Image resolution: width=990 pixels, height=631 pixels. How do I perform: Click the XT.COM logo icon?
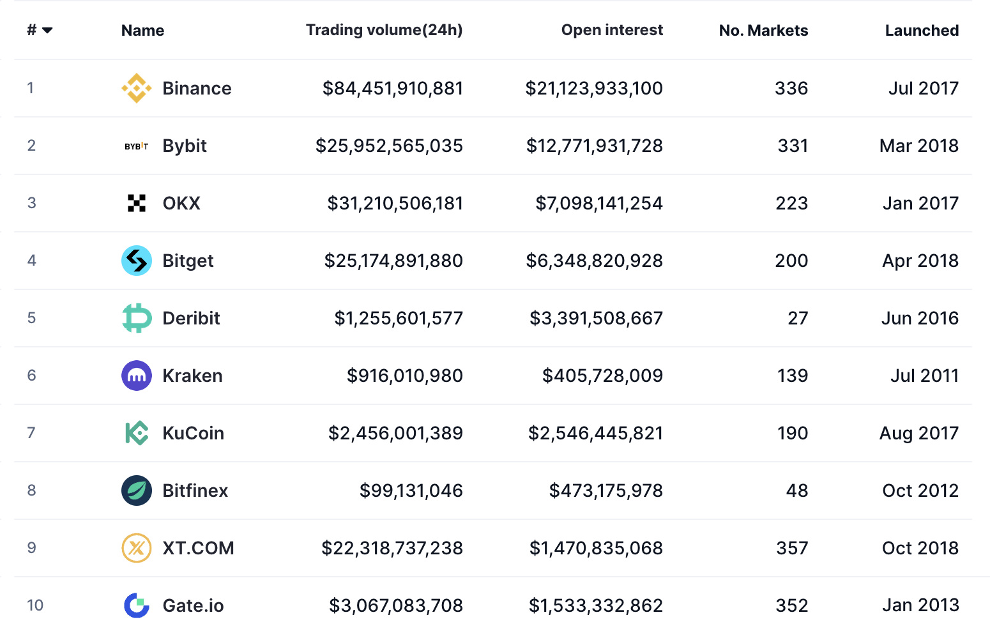pyautogui.click(x=137, y=548)
